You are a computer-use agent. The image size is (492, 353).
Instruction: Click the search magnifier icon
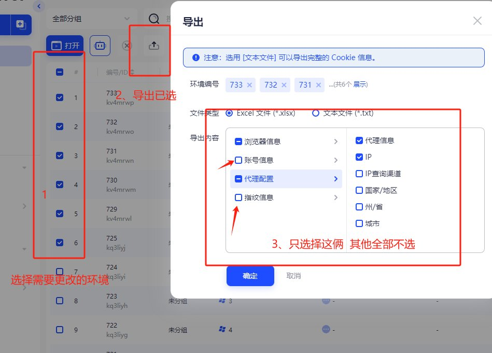154,19
